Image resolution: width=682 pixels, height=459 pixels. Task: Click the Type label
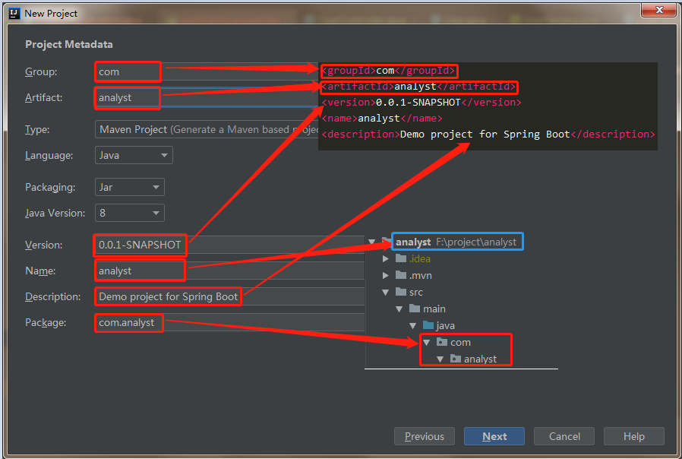click(x=37, y=130)
